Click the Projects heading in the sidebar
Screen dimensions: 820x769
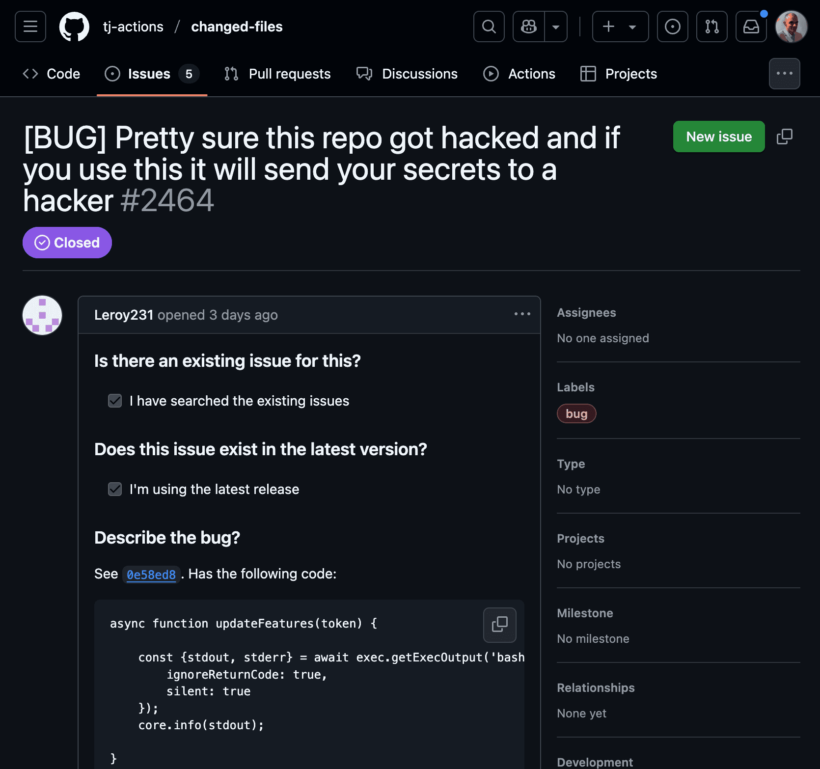point(580,539)
